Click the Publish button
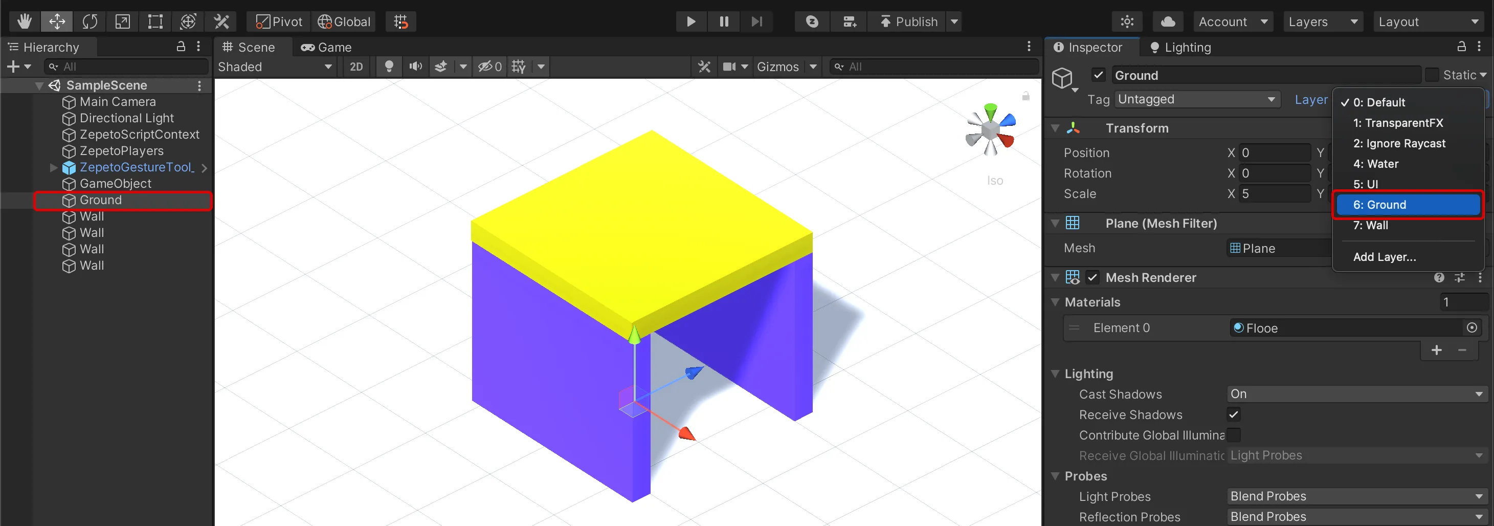Image resolution: width=1494 pixels, height=526 pixels. [908, 21]
